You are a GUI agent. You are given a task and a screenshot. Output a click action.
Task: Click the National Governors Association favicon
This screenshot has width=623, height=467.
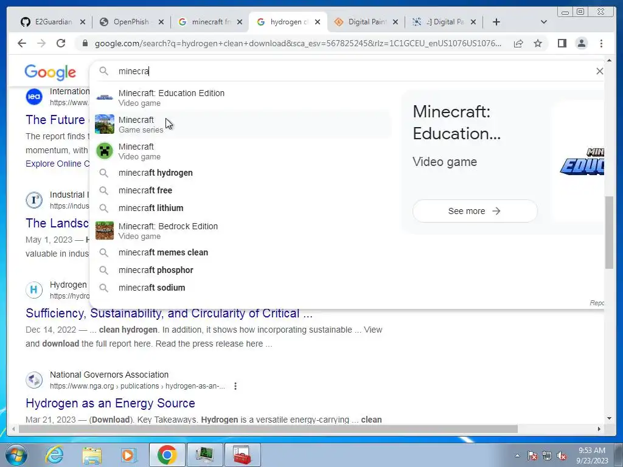pos(34,380)
